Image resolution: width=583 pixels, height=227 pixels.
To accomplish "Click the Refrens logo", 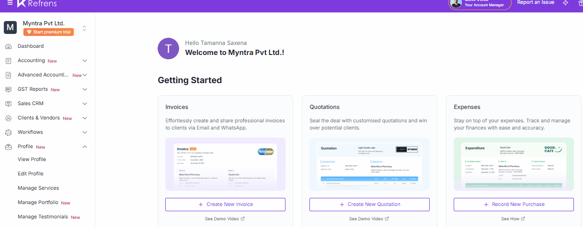I will click(36, 3).
